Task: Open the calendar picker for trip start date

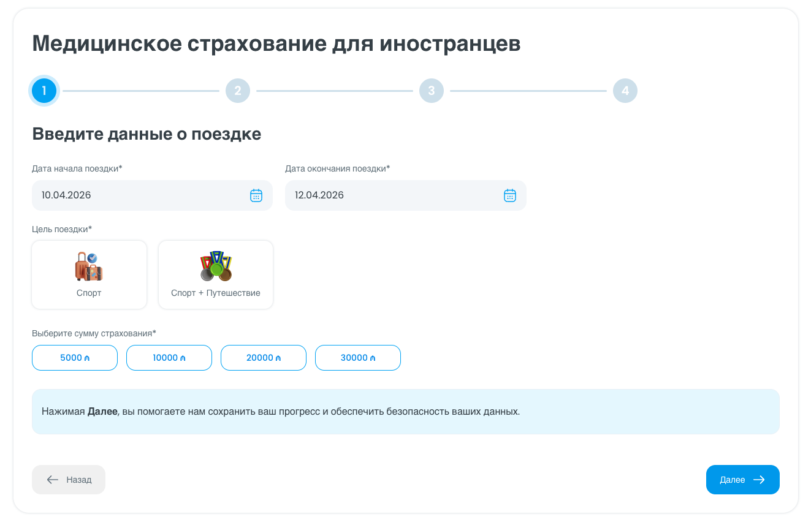Action: pyautogui.click(x=256, y=195)
